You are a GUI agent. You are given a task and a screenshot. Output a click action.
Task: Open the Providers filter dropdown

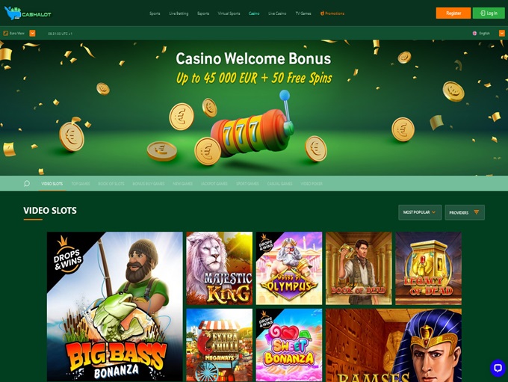coord(465,212)
